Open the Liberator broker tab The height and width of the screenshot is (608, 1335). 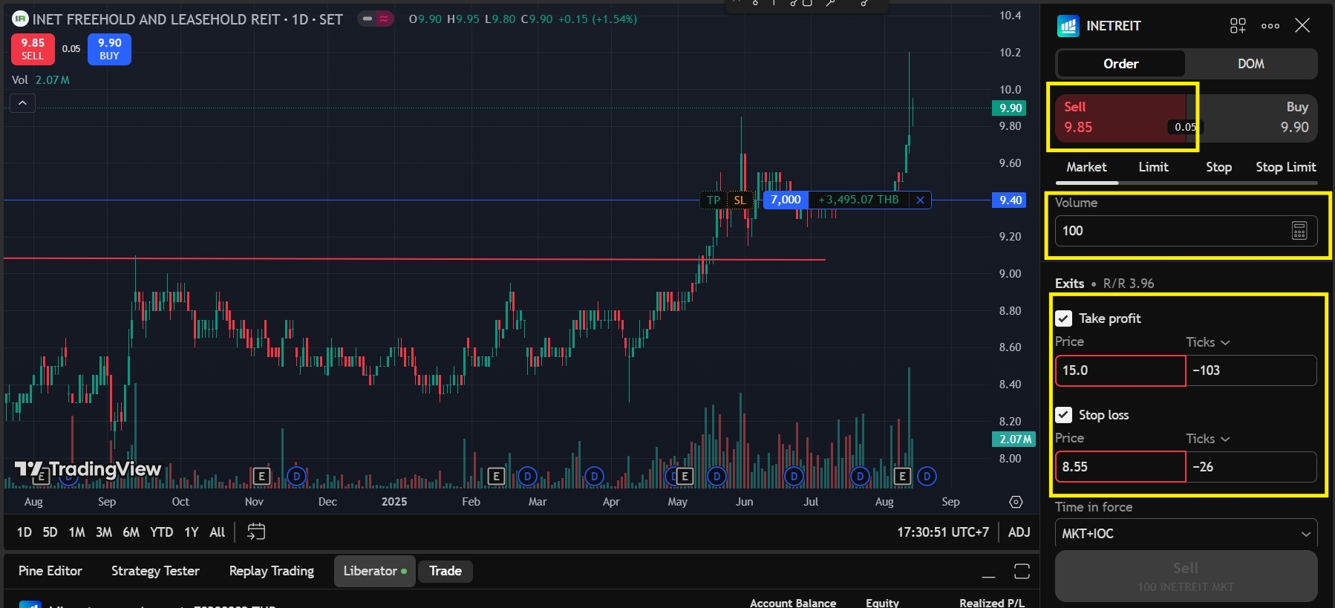[374, 571]
